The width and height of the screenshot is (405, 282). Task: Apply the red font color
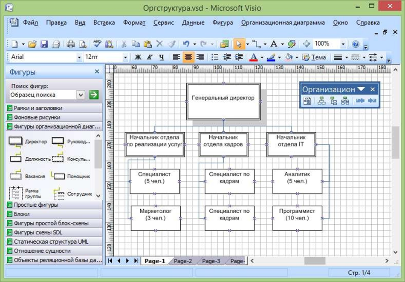pyautogui.click(x=254, y=57)
